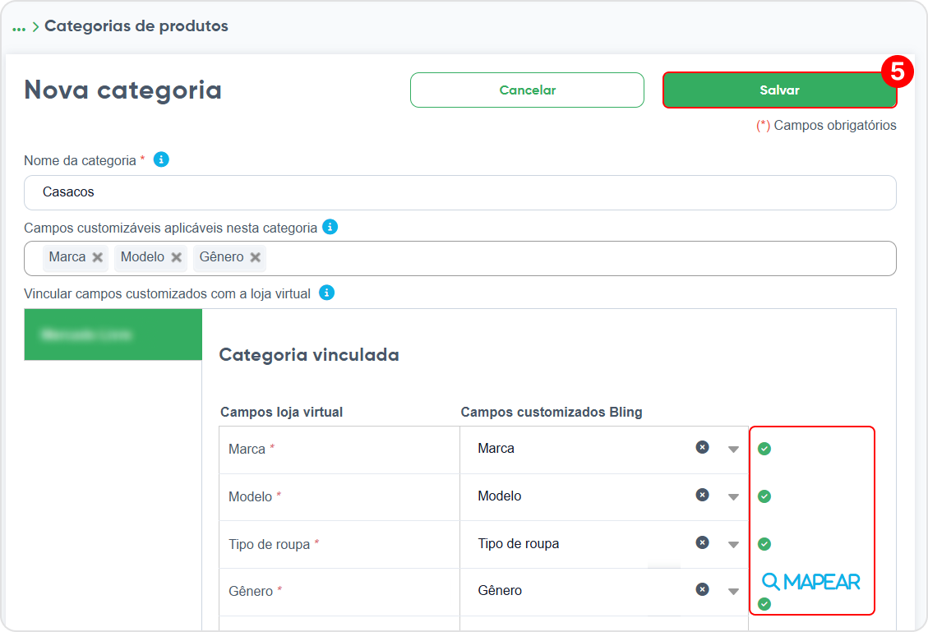The width and height of the screenshot is (928, 632).
Task: Click the Modelo row green check icon
Action: tap(764, 496)
